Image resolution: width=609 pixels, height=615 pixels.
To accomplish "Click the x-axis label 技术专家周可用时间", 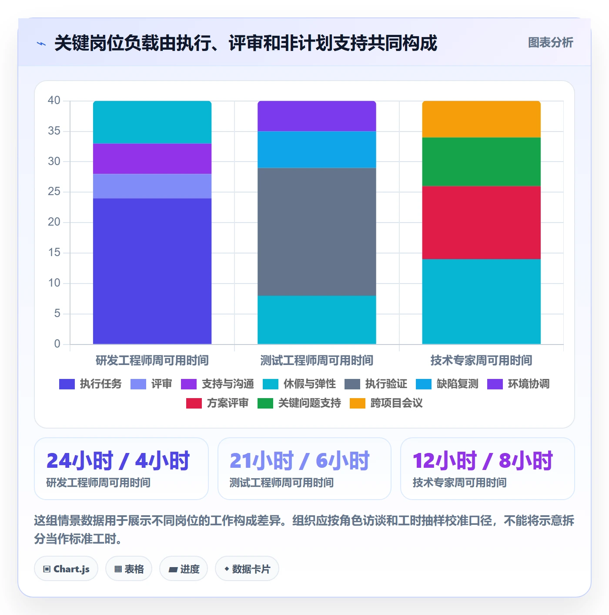I will [482, 360].
